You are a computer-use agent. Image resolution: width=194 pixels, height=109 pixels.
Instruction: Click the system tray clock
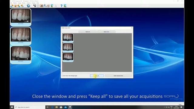tap(176, 107)
